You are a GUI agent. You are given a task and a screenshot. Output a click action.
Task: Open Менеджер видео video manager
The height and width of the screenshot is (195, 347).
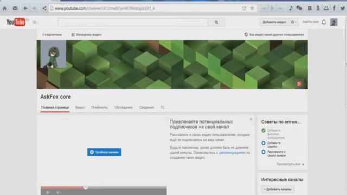86,35
